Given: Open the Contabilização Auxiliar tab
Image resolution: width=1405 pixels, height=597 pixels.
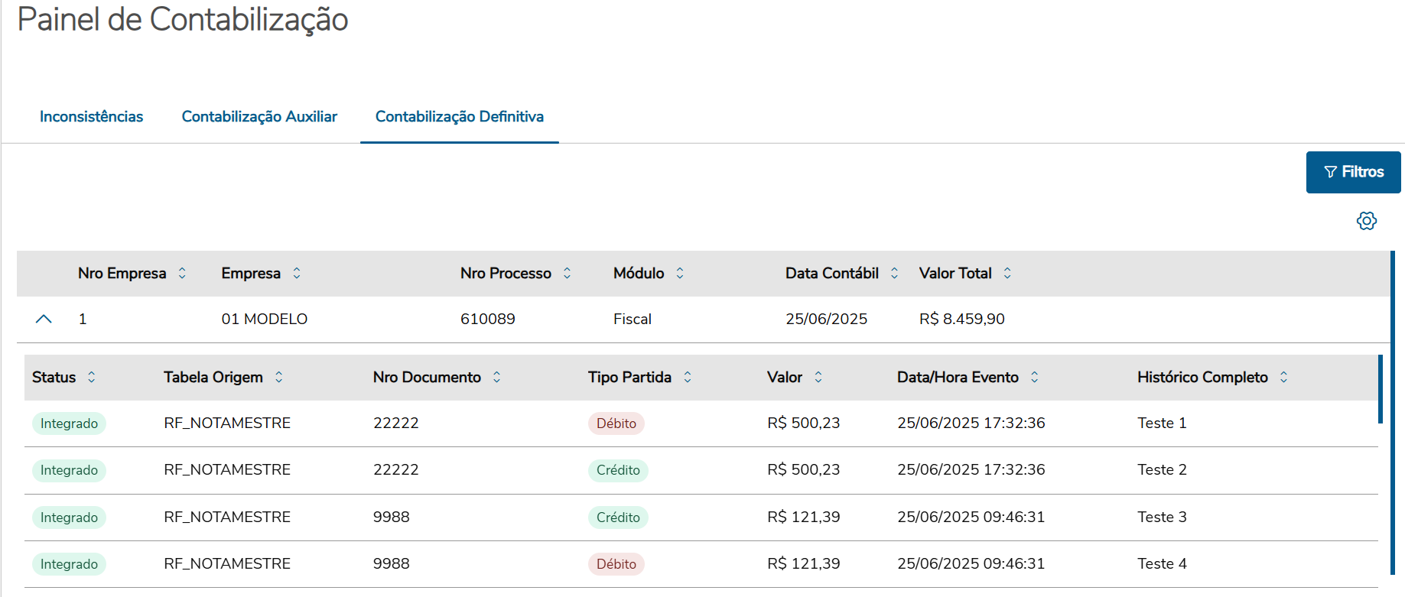Looking at the screenshot, I should 259,116.
